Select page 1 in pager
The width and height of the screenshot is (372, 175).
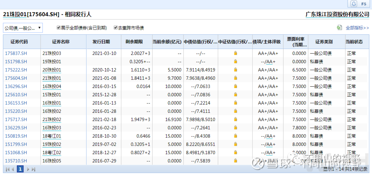(20, 169)
